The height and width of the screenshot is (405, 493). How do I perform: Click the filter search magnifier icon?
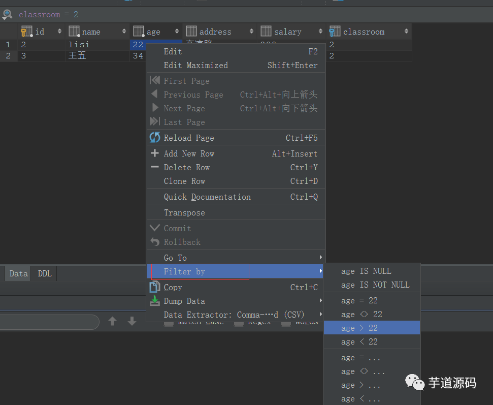(7, 14)
